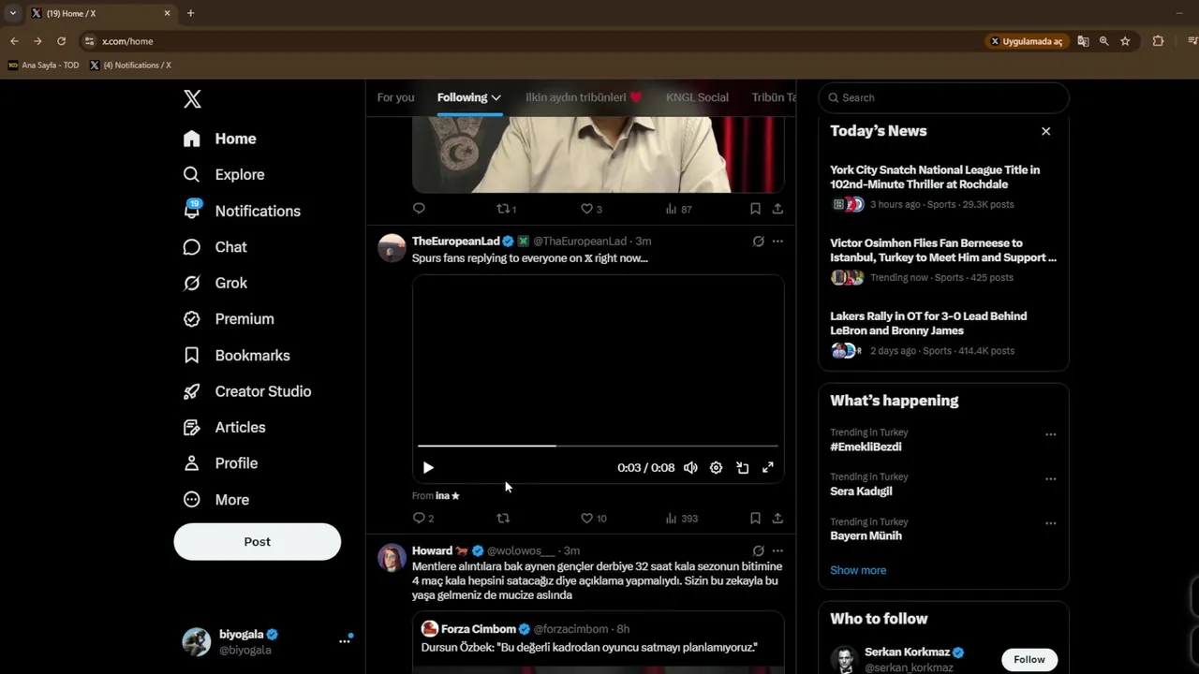This screenshot has width=1199, height=674.
Task: Switch to Ilkin aydın tribünleri tab
Action: pos(584,97)
